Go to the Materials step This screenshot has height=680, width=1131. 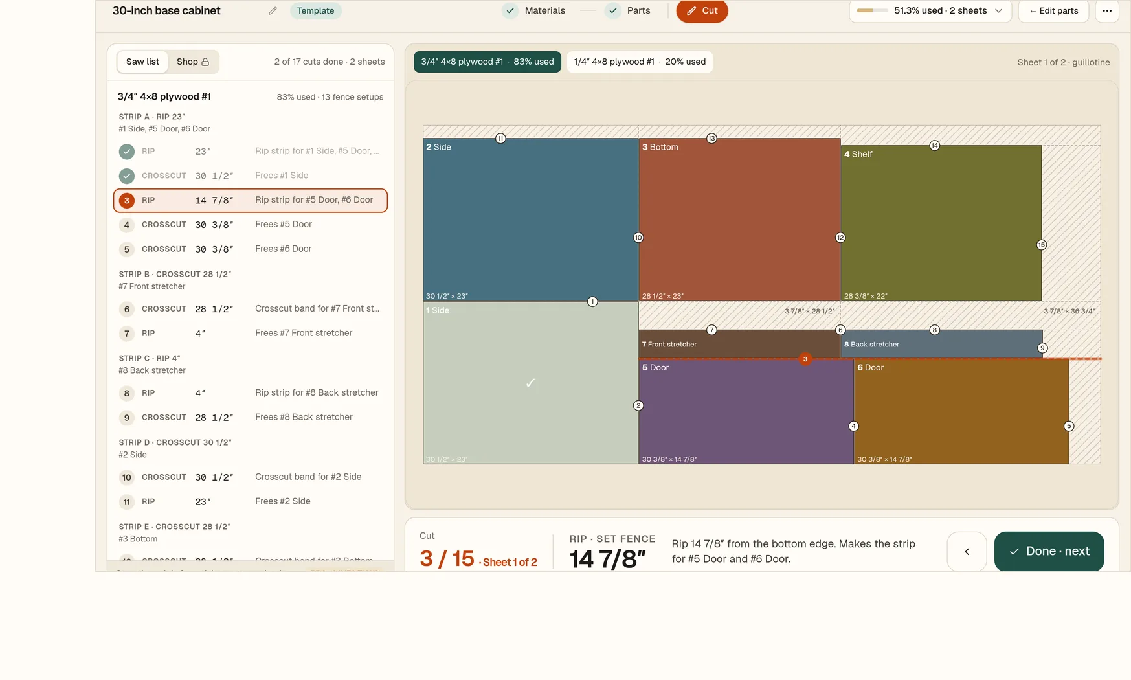point(535,11)
